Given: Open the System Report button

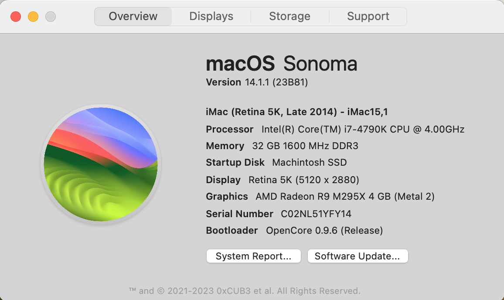Looking at the screenshot, I should (253, 256).
